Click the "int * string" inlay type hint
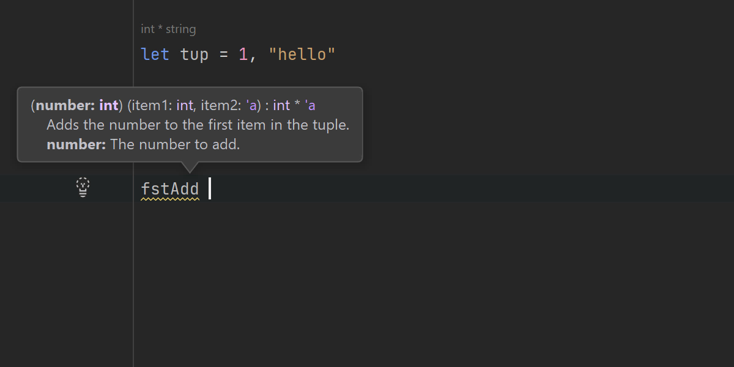This screenshot has height=367, width=734. (x=168, y=29)
